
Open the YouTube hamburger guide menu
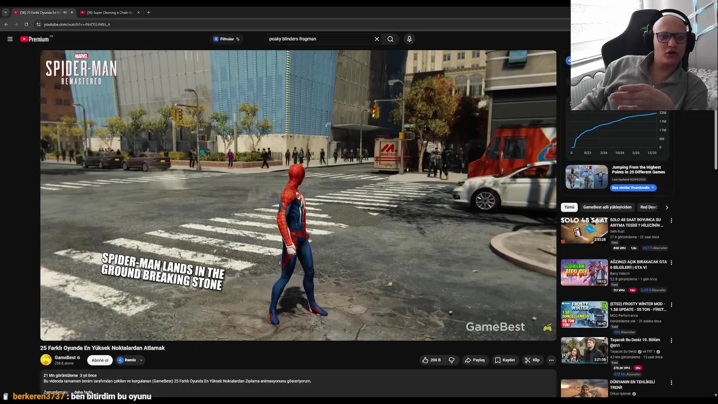click(x=10, y=39)
